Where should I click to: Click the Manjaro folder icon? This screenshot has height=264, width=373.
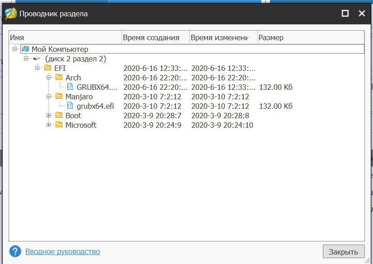59,96
